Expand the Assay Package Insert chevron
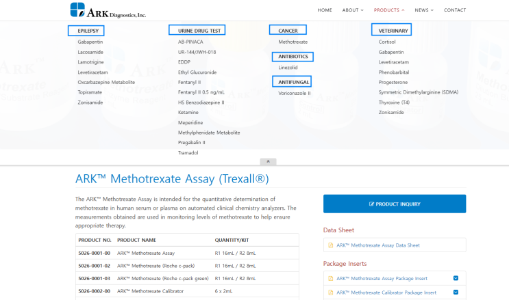This screenshot has height=300, width=509. tap(456, 278)
